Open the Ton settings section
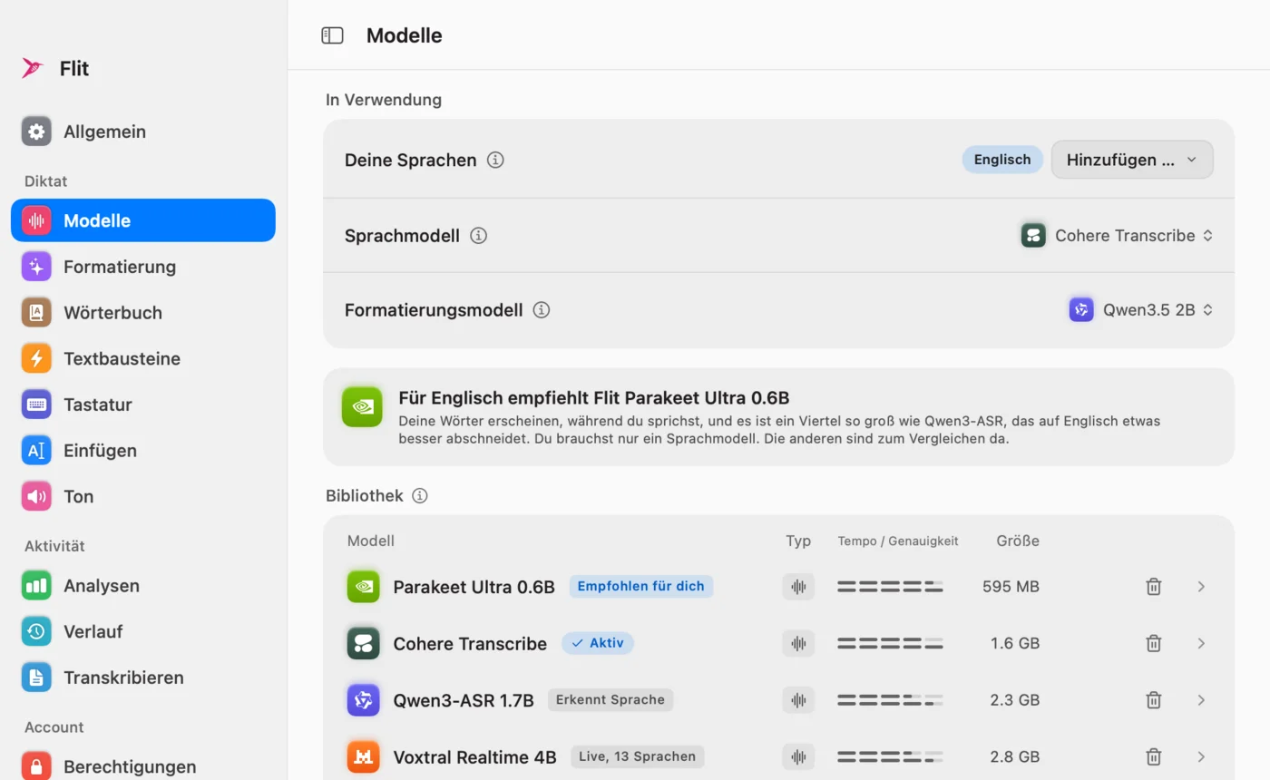 pyautogui.click(x=143, y=496)
